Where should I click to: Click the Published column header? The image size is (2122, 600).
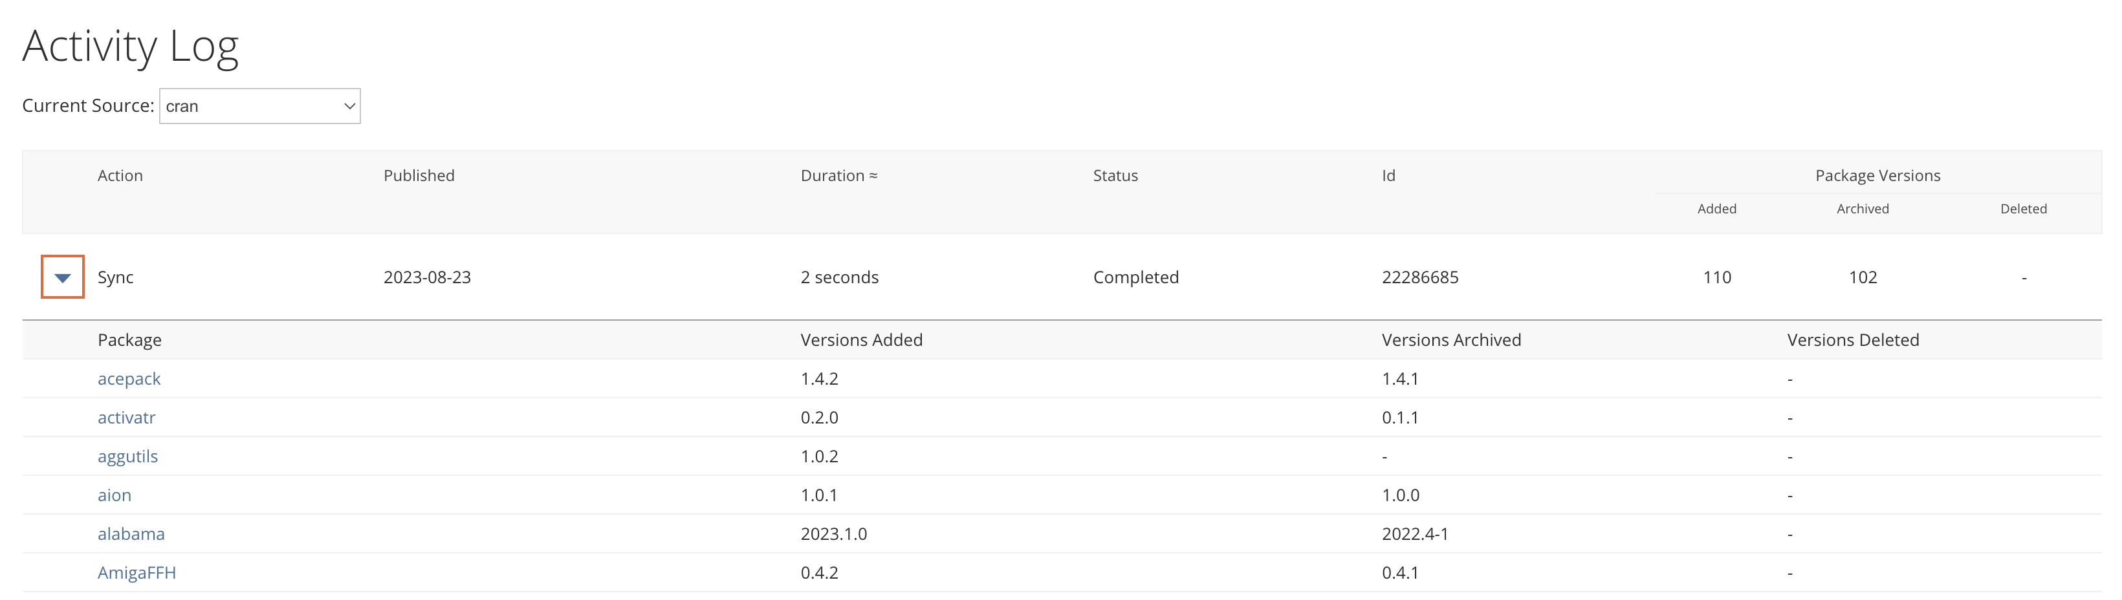point(419,175)
